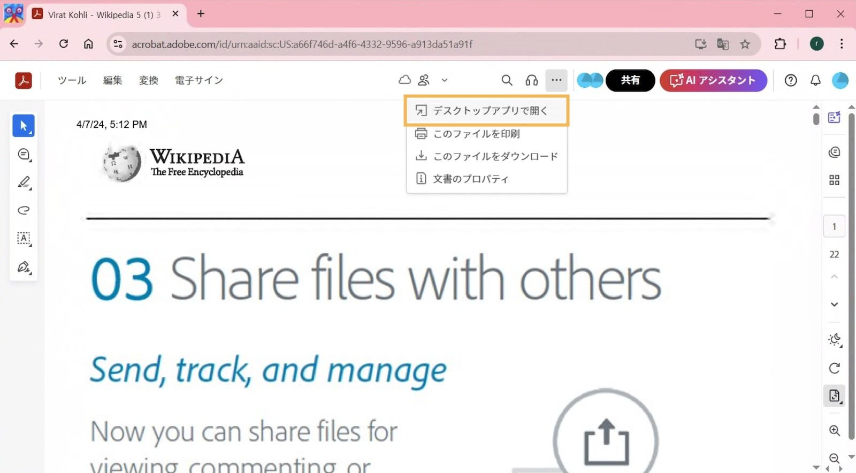This screenshot has width=856, height=473.
Task: Open the 変換 menu
Action: click(148, 80)
